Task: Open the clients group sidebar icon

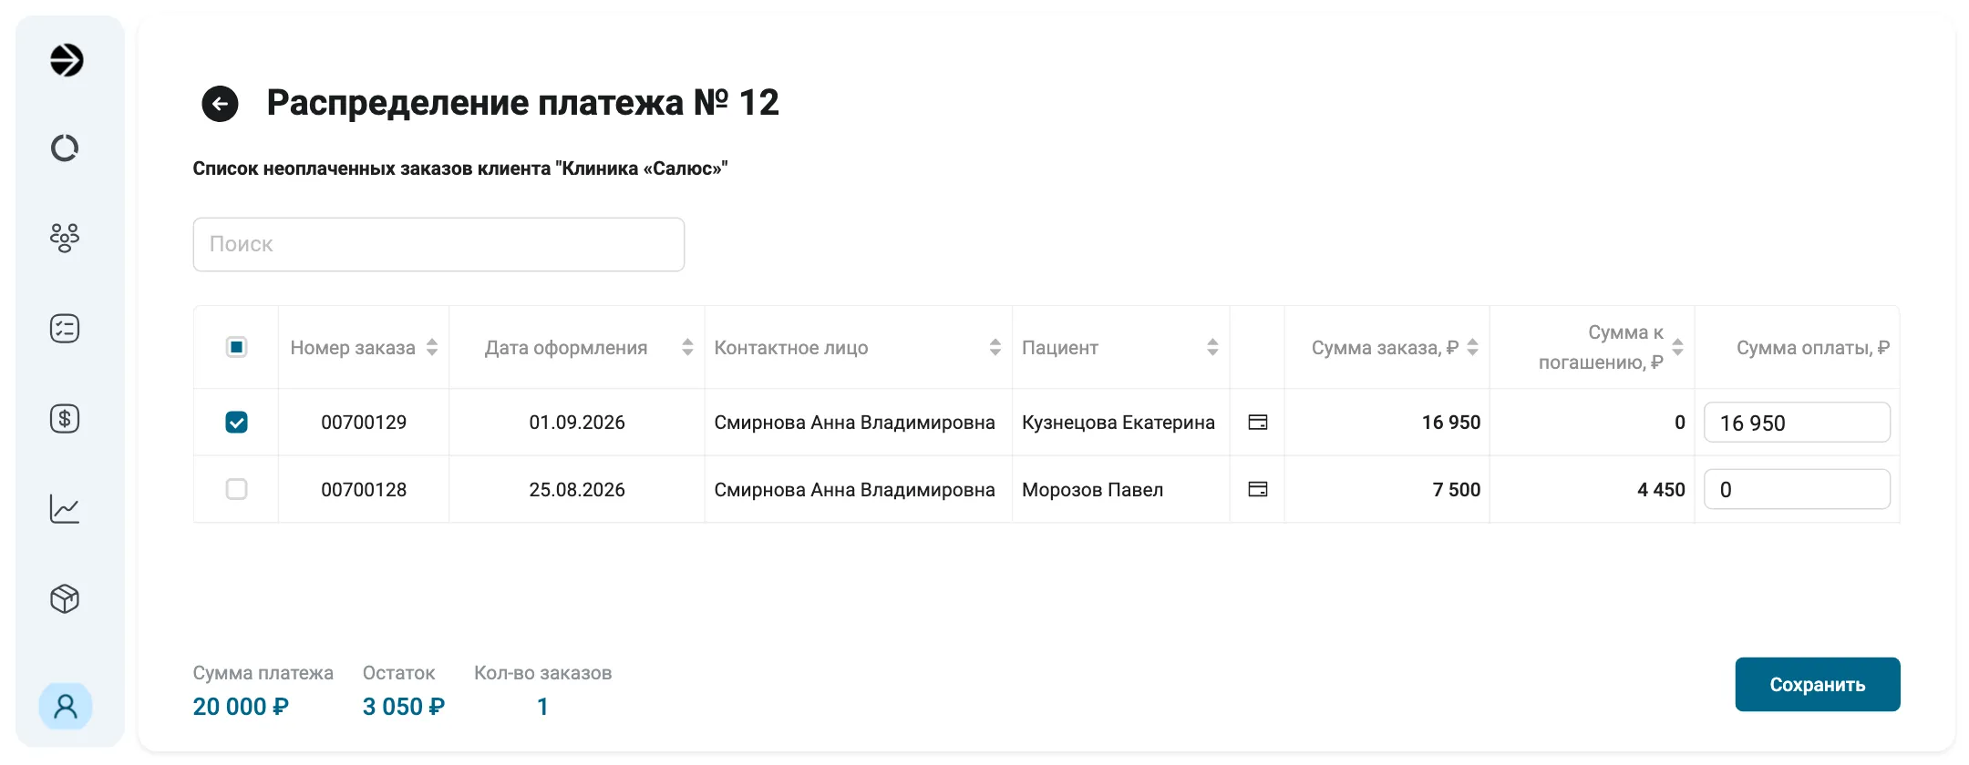Action: tap(65, 238)
